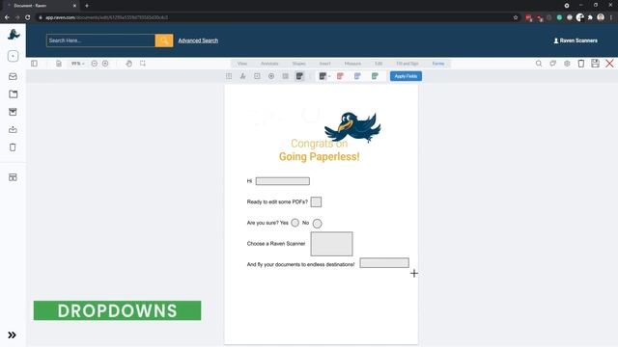Switch to the Forms tab
Screen dimensions: 618x347
tap(438, 64)
